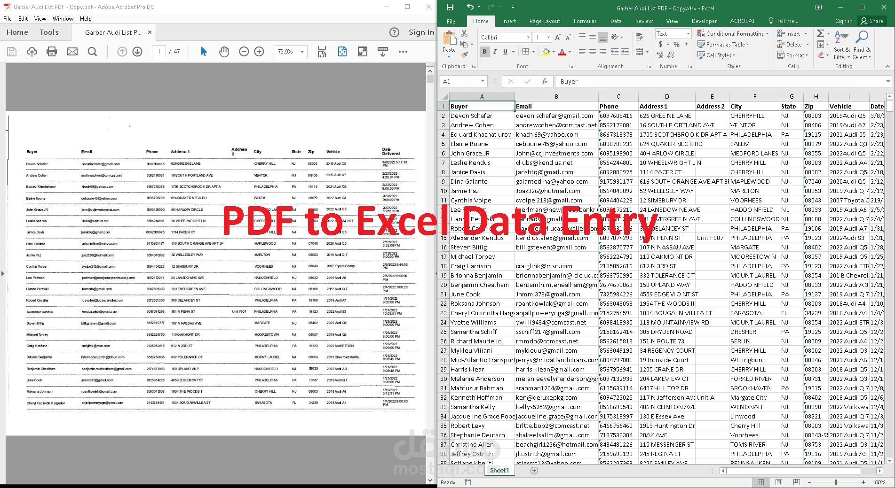Zoom in with the plus icon in Acrobat
895x488 pixels.
(x=259, y=52)
